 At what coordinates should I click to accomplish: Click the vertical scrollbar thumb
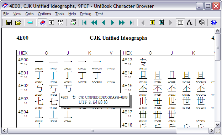click(x=217, y=47)
